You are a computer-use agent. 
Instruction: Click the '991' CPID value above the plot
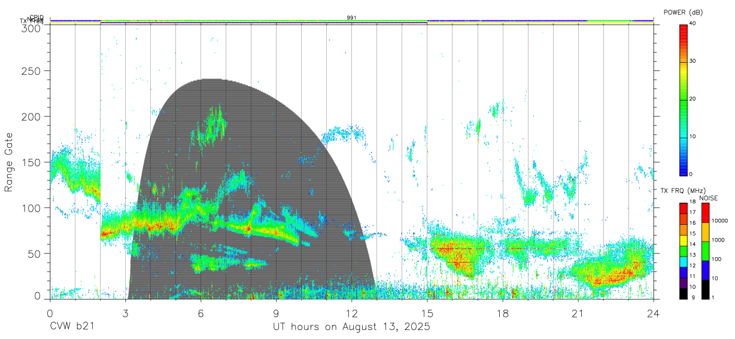pos(351,18)
